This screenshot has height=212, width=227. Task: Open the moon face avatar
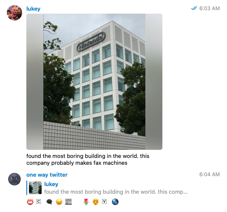click(14, 179)
